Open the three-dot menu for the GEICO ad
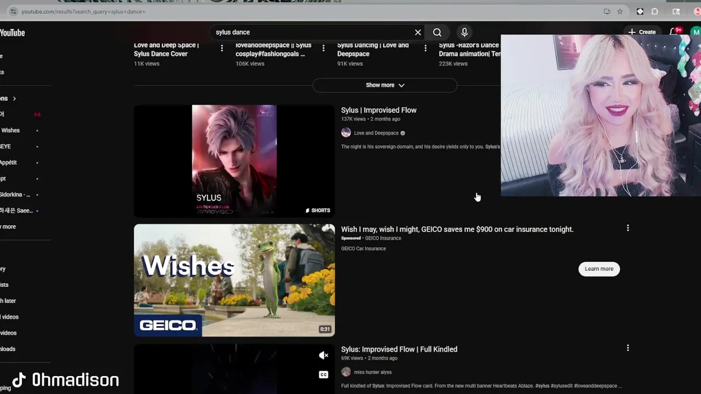Viewport: 701px width, 394px height. (628, 228)
